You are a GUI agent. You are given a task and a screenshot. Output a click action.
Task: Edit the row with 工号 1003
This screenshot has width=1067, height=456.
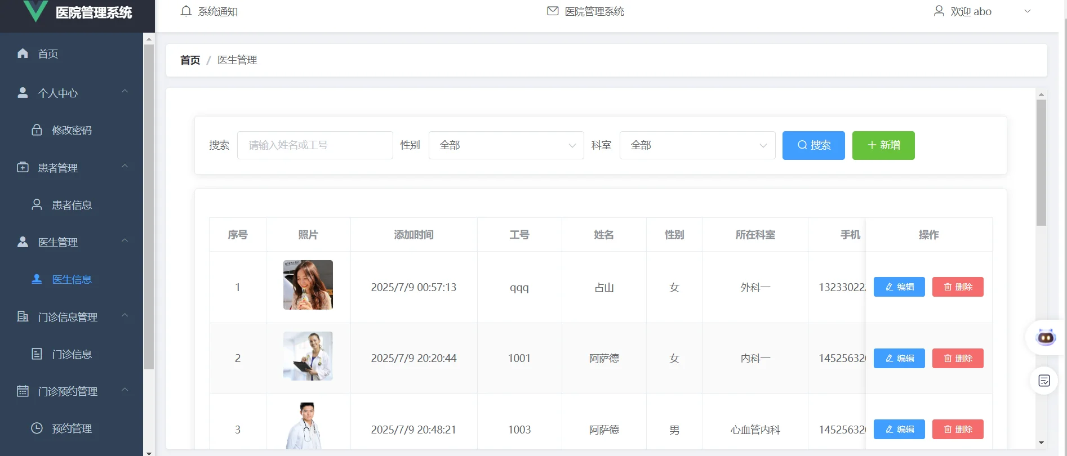tap(899, 430)
